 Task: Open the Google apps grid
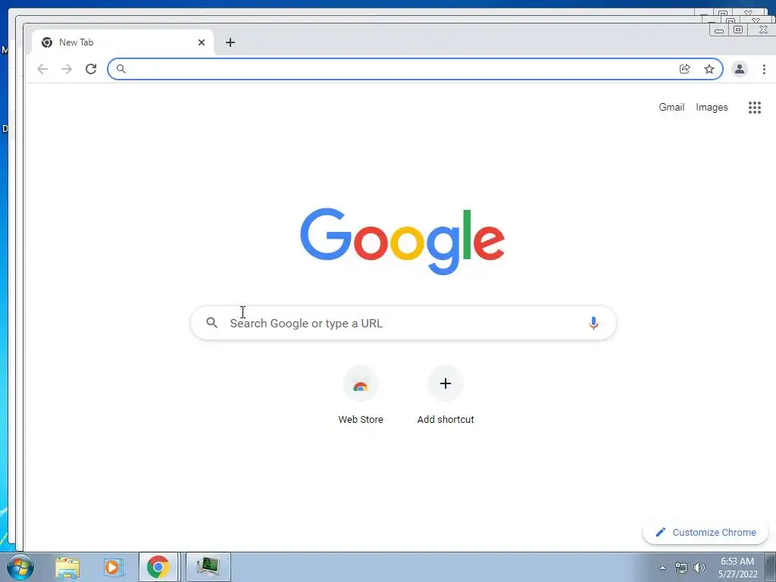pos(754,108)
